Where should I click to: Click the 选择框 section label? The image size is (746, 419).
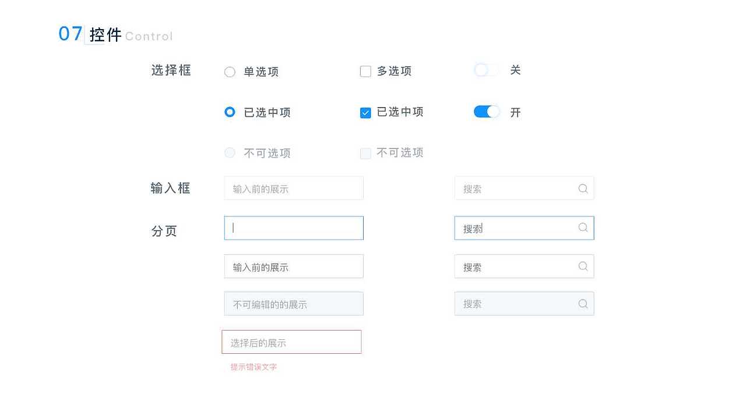(x=170, y=70)
